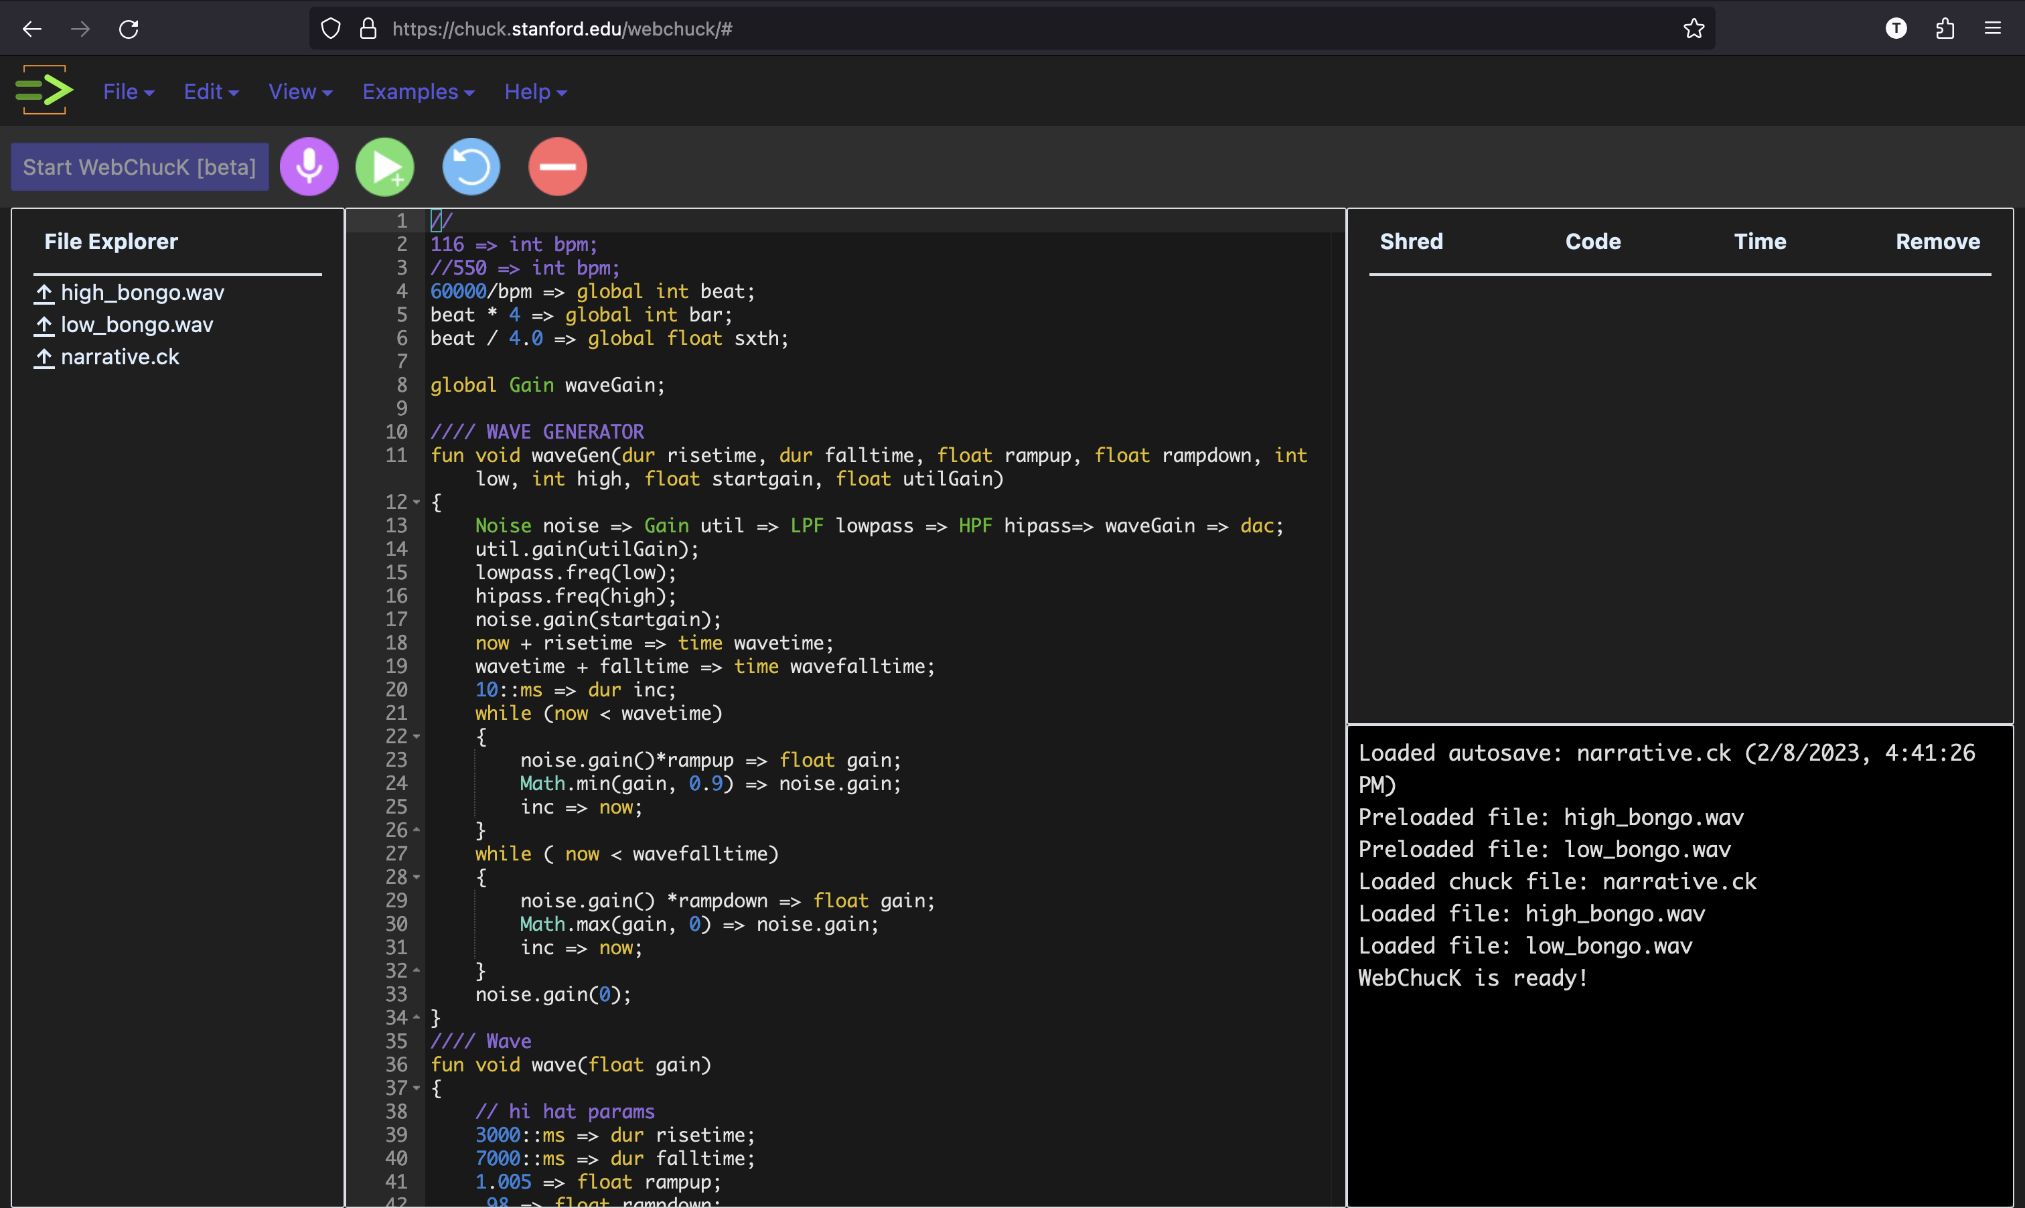
Task: Click console line 'Loaded chuck file: narrative.ck'
Action: click(x=1557, y=882)
